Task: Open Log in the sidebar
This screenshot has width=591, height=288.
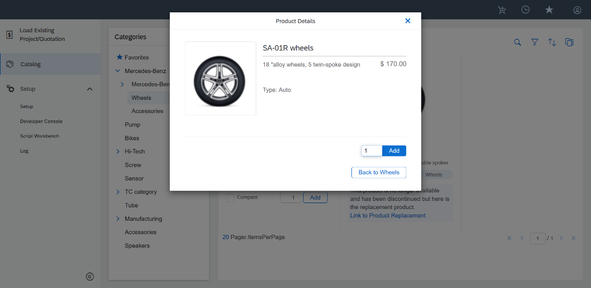Action: coord(24,151)
